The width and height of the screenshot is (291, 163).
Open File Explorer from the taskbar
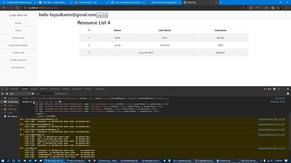pos(25,161)
